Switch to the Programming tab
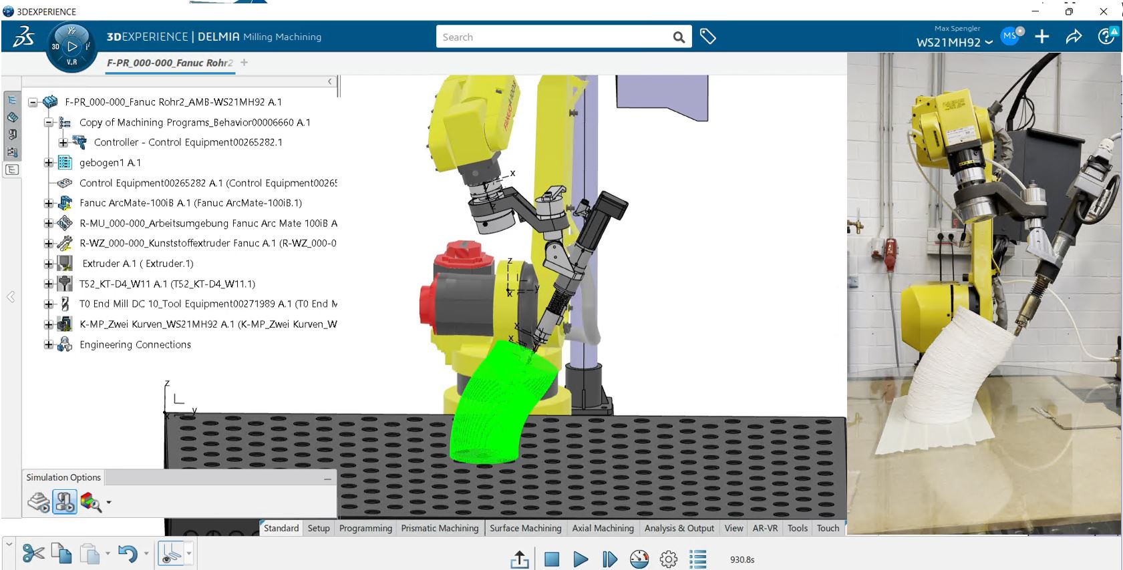Image resolution: width=1123 pixels, height=570 pixels. click(x=365, y=528)
